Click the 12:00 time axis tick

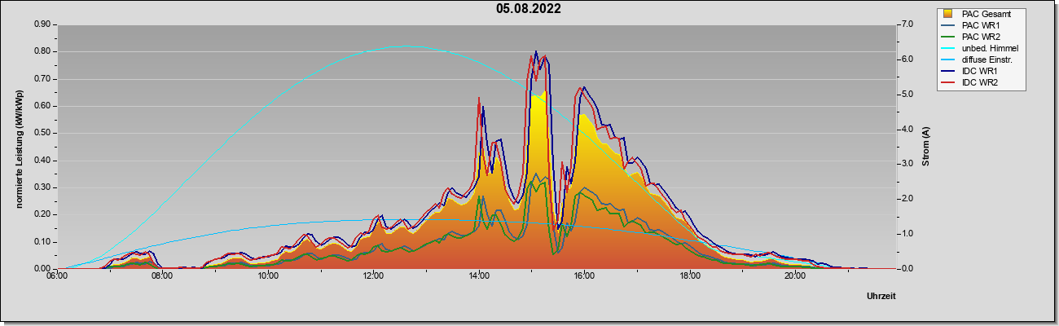373,276
